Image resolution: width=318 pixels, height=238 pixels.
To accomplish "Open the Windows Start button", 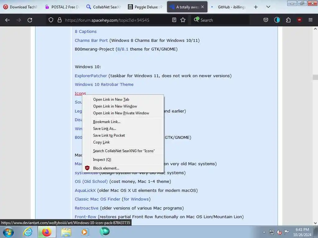I will click(x=8, y=232).
